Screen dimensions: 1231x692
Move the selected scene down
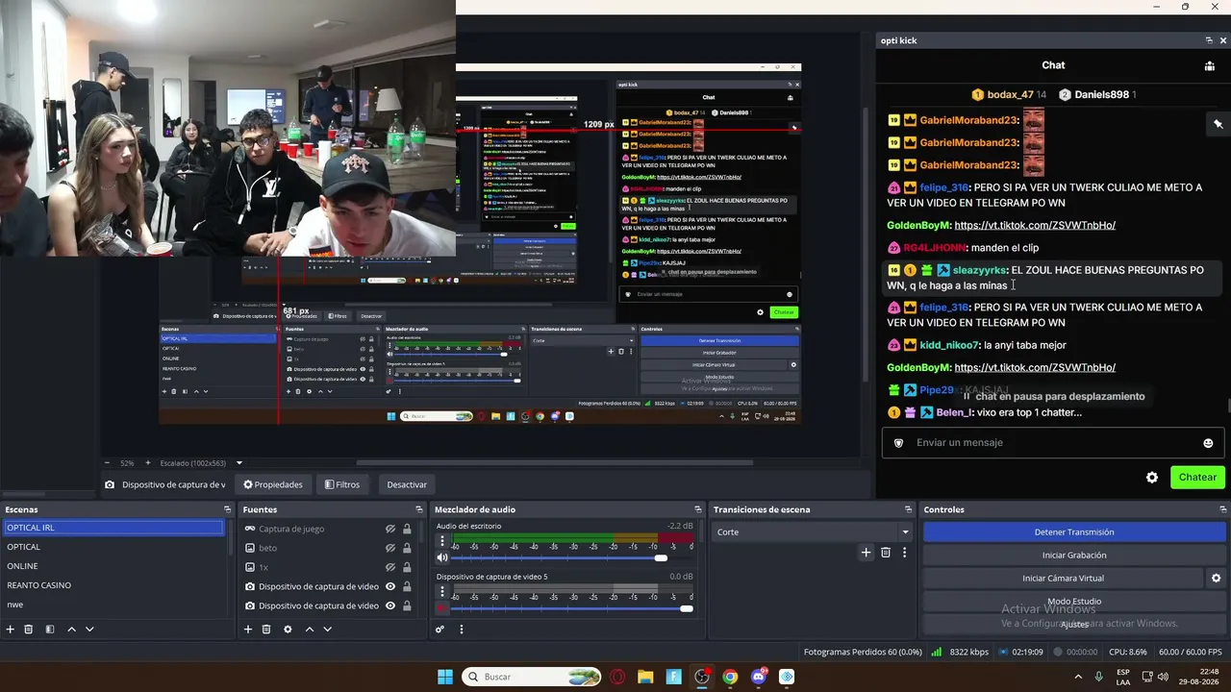coord(89,630)
